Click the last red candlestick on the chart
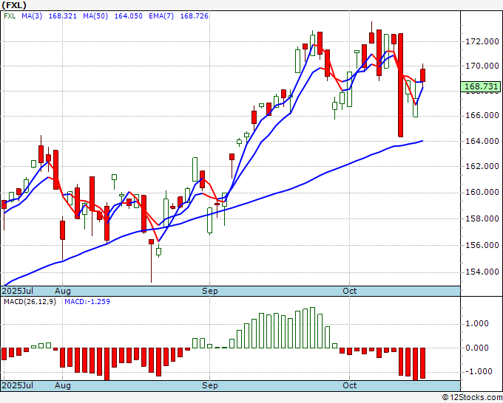The height and width of the screenshot is (403, 503). (423, 75)
